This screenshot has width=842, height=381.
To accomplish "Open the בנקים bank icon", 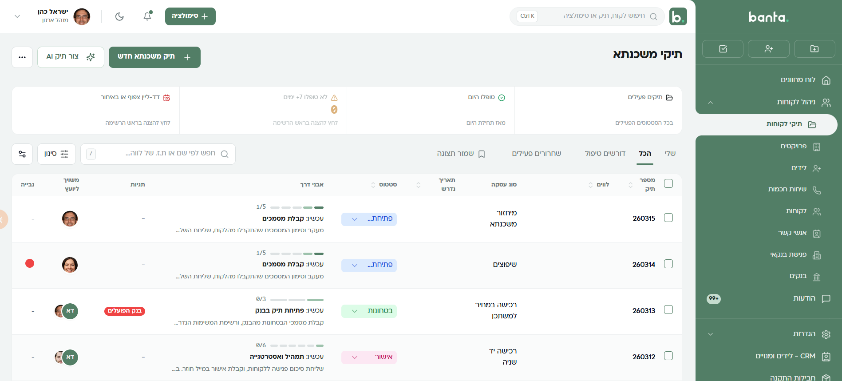I will pyautogui.click(x=817, y=277).
